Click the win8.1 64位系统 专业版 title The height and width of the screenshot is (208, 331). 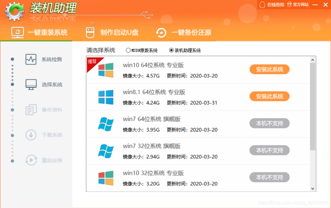(x=154, y=92)
